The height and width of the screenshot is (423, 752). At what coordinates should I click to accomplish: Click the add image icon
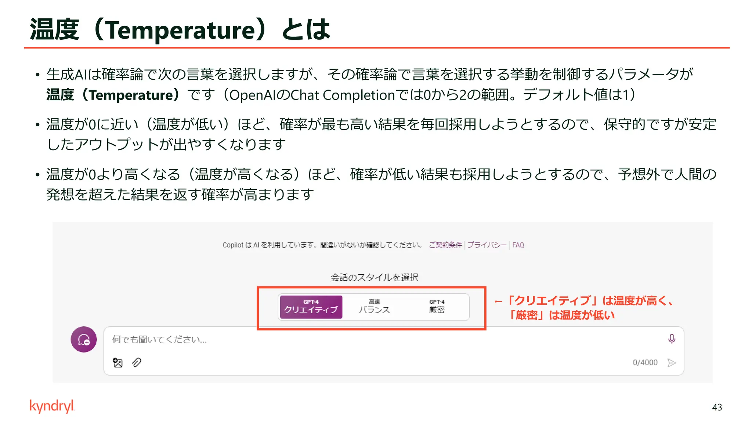117,362
